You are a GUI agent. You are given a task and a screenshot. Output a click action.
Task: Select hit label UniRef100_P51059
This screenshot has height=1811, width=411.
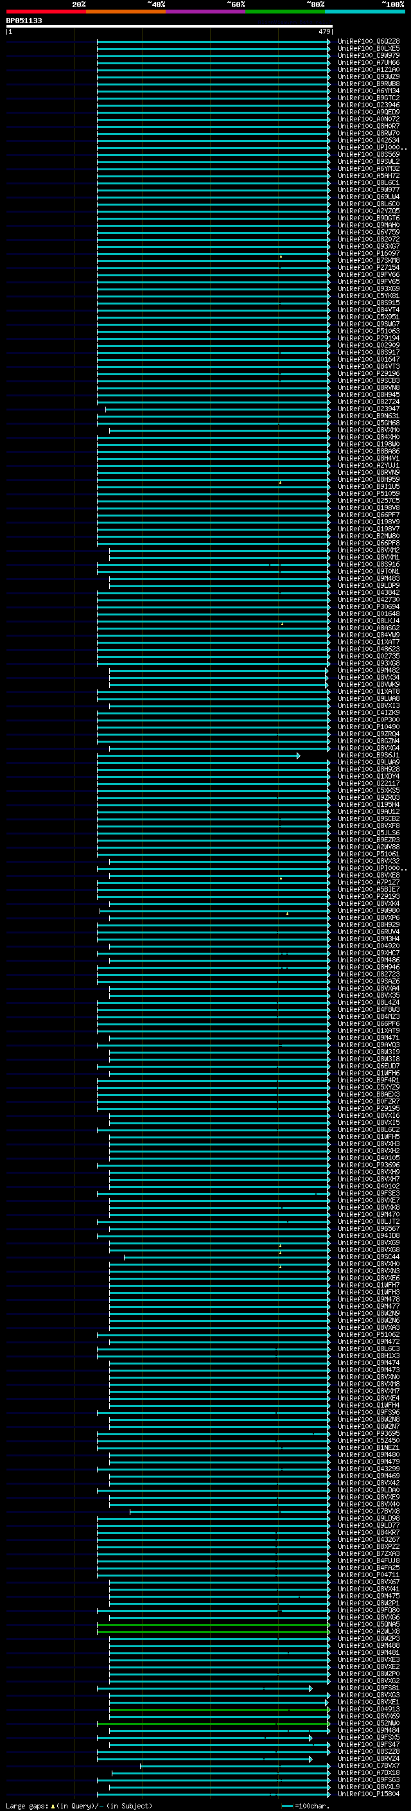pos(369,493)
